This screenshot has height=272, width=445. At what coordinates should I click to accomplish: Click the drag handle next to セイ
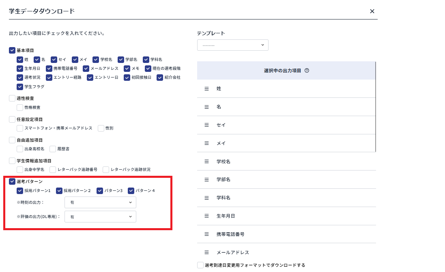click(x=206, y=125)
